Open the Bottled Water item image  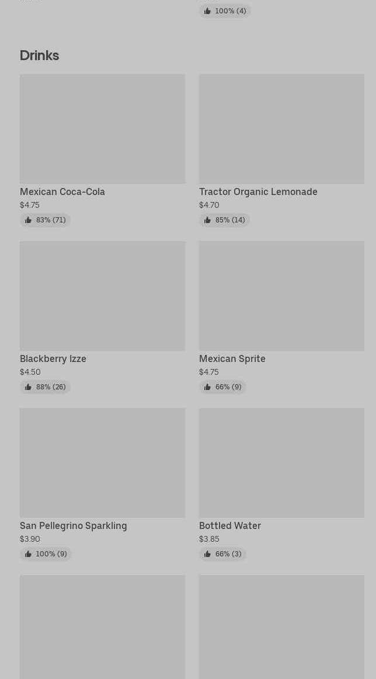[x=281, y=462]
